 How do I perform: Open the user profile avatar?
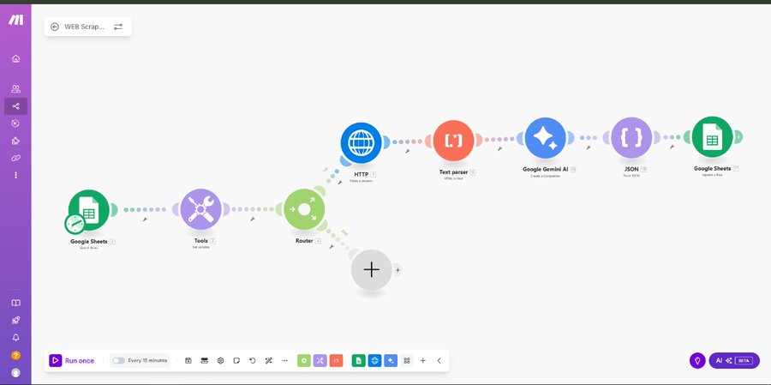click(x=15, y=373)
